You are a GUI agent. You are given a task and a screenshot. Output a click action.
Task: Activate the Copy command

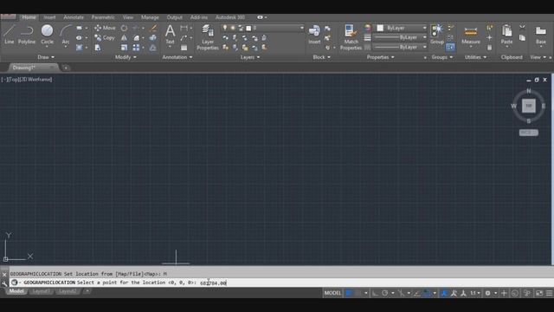point(105,37)
